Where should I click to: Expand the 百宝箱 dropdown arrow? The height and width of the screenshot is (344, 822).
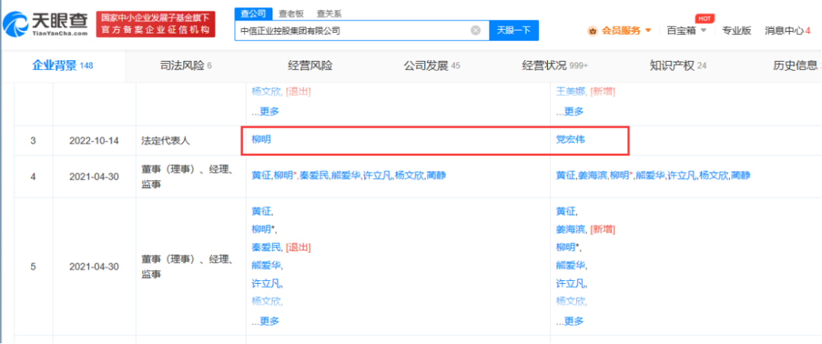pos(703,30)
